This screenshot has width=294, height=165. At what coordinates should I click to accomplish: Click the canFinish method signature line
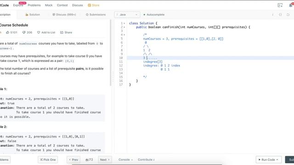click(193, 27)
